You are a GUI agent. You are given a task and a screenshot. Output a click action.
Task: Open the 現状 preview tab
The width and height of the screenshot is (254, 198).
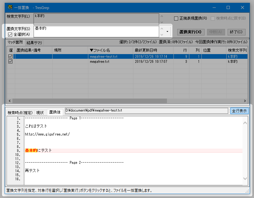point(40,113)
